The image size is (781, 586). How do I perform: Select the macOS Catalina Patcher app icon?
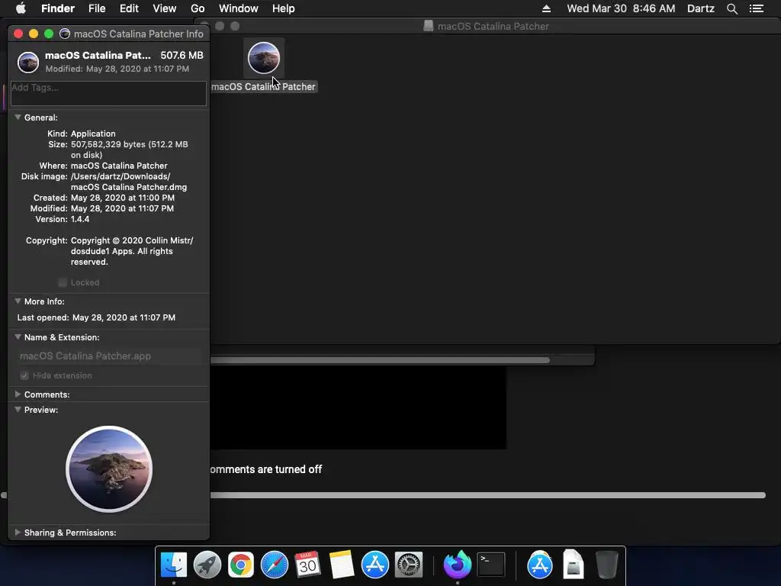pos(264,58)
